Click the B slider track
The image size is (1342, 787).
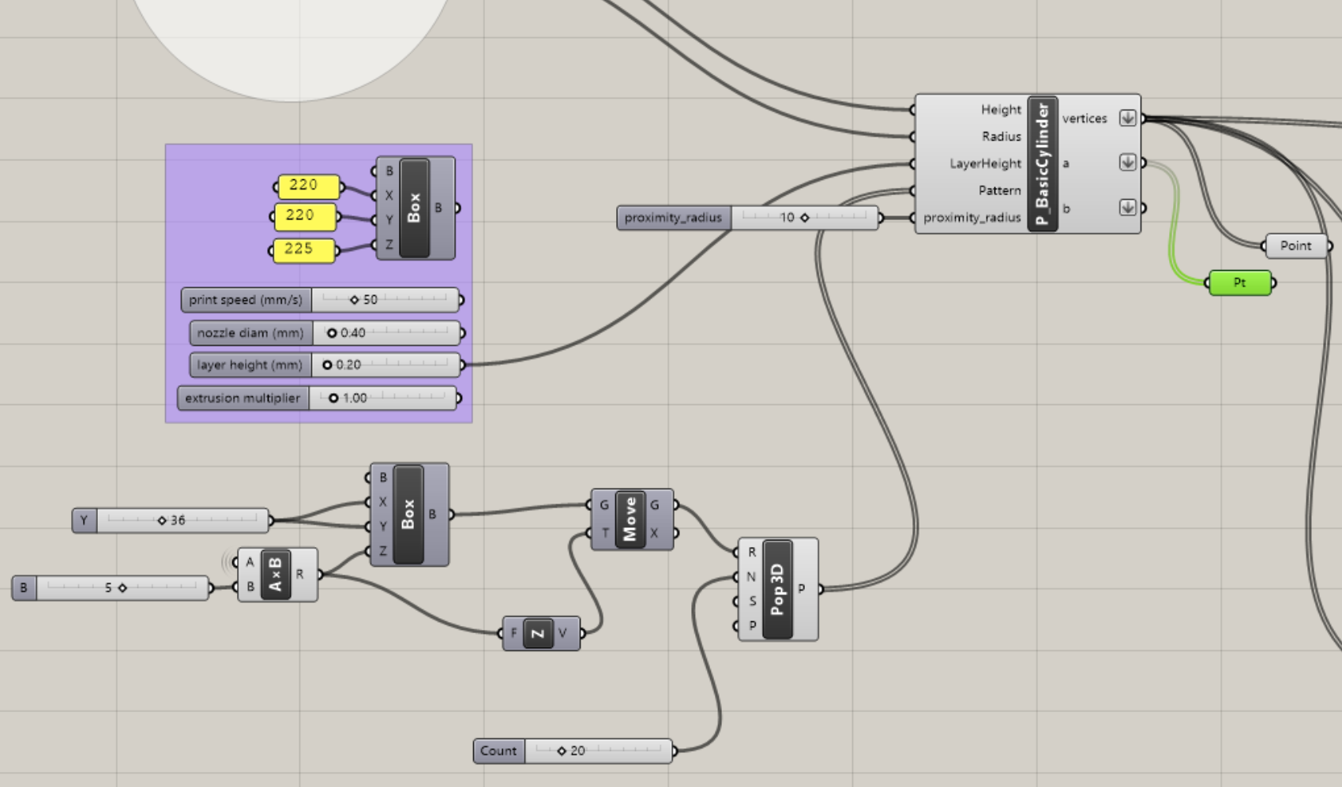[122, 587]
